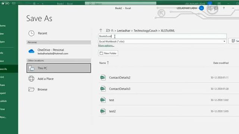Open Help question mark icon

point(224,8)
